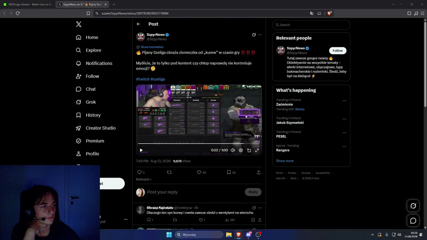Screen dimensions: 427x240
Task: Repost the SzpyrNews post
Action: pyautogui.click(x=169, y=172)
